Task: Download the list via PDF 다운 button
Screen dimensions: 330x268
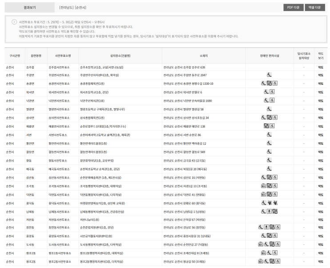Action: pyautogui.click(x=294, y=8)
